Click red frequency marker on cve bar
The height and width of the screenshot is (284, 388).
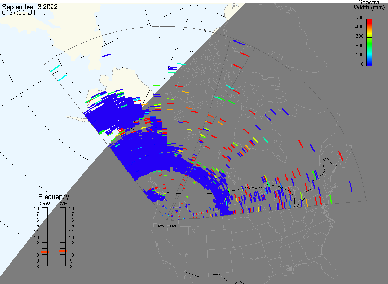click(63, 251)
